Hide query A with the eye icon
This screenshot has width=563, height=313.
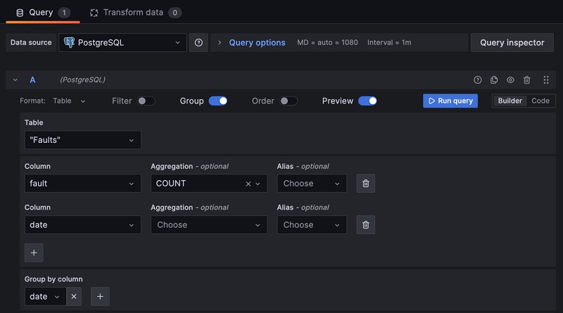(510, 80)
